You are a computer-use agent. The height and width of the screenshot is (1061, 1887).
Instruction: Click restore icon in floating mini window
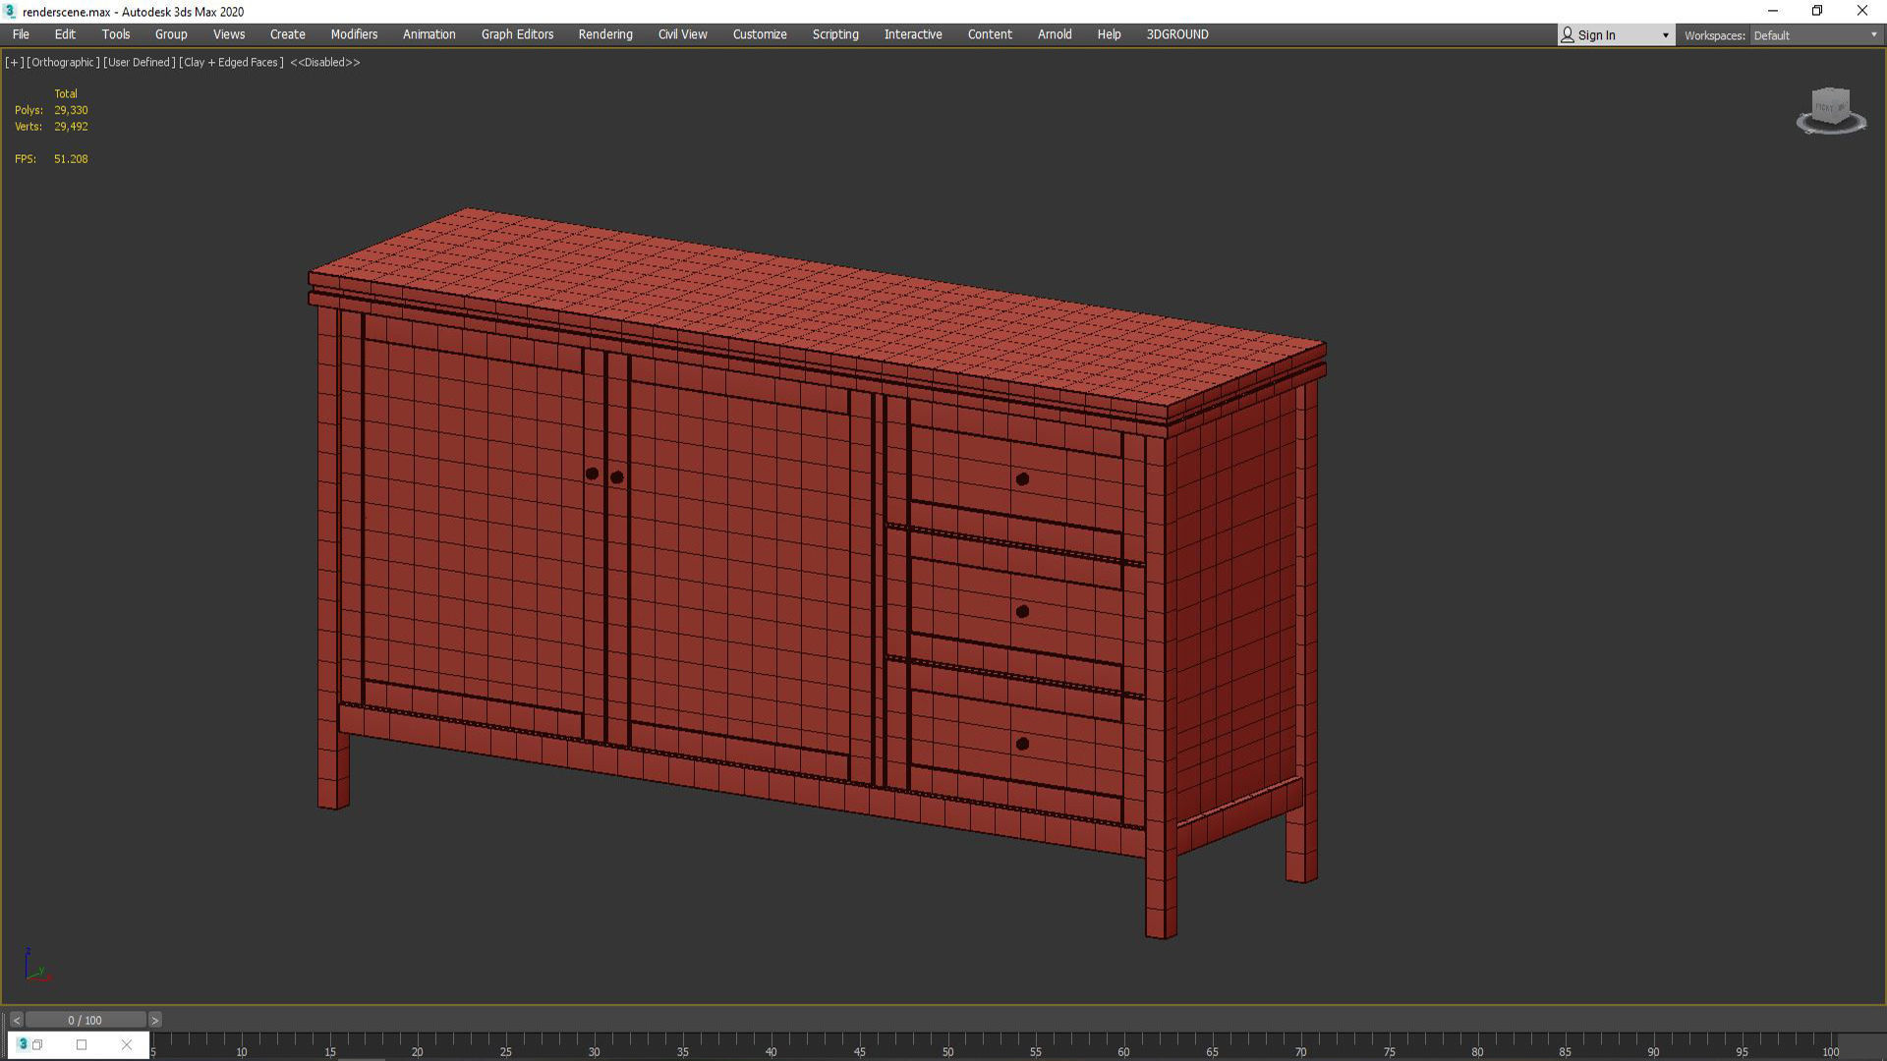tap(38, 1044)
